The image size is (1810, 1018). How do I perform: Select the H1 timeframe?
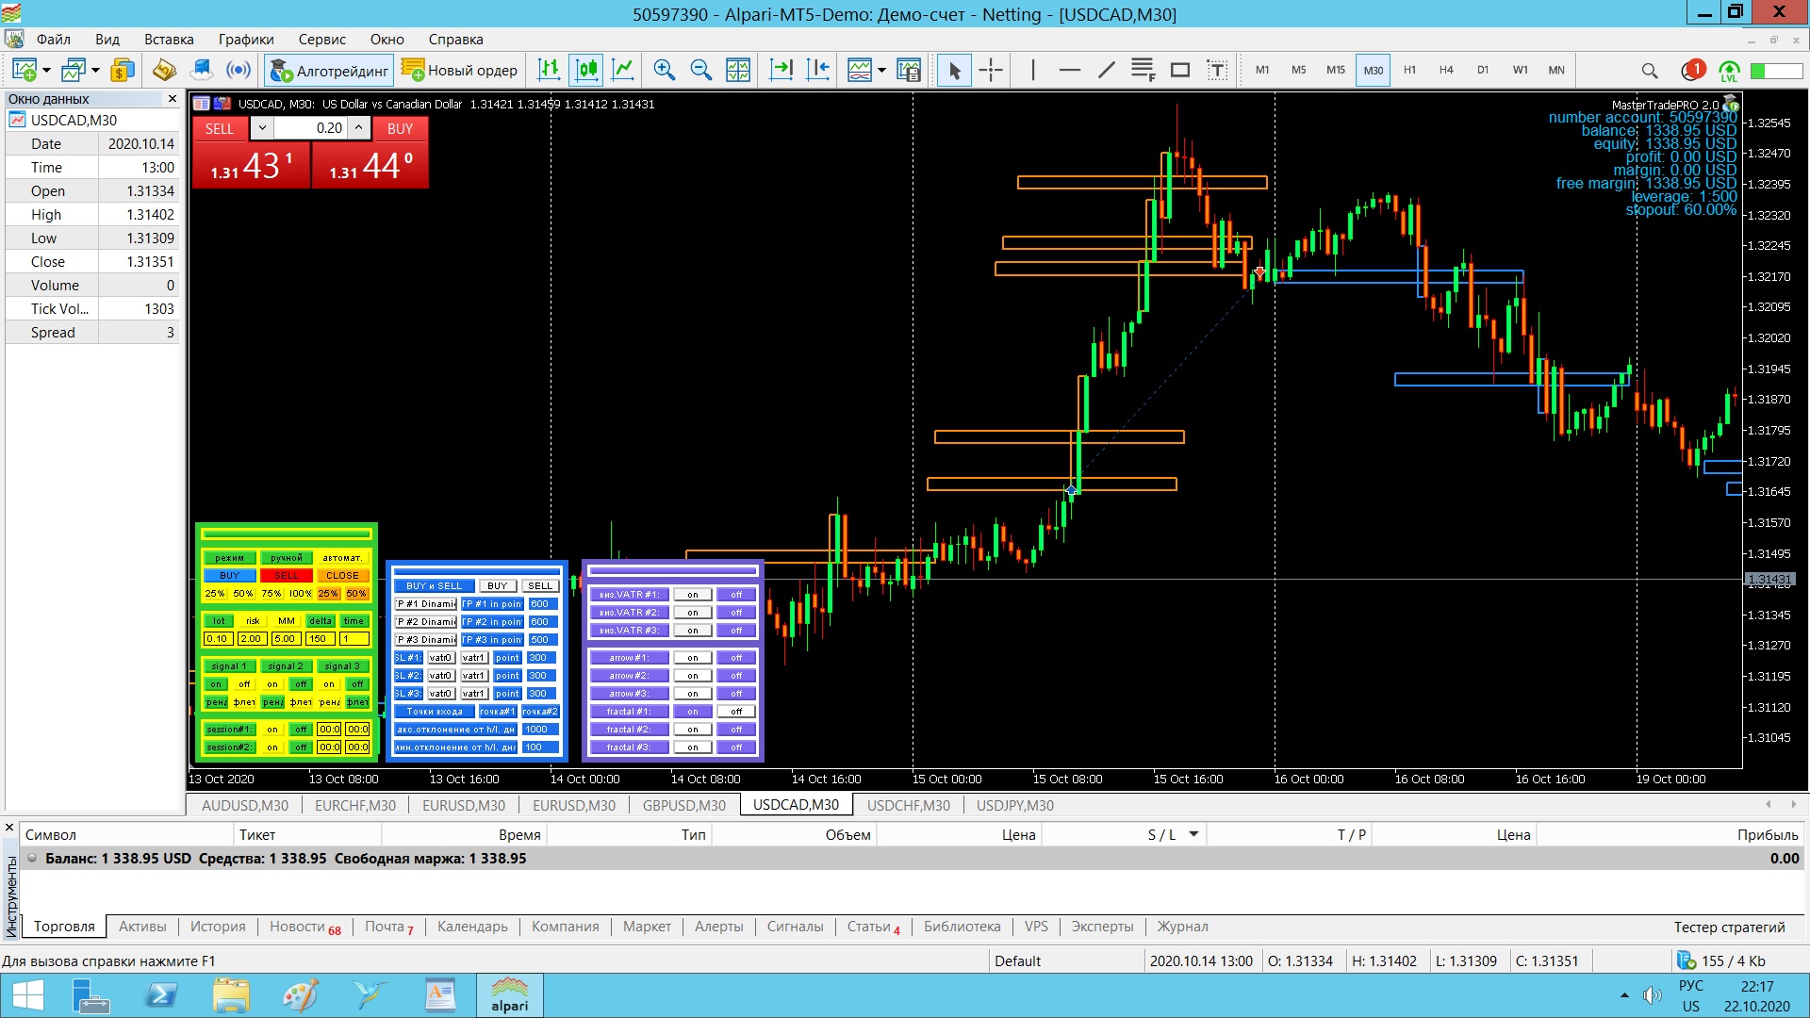click(x=1409, y=70)
